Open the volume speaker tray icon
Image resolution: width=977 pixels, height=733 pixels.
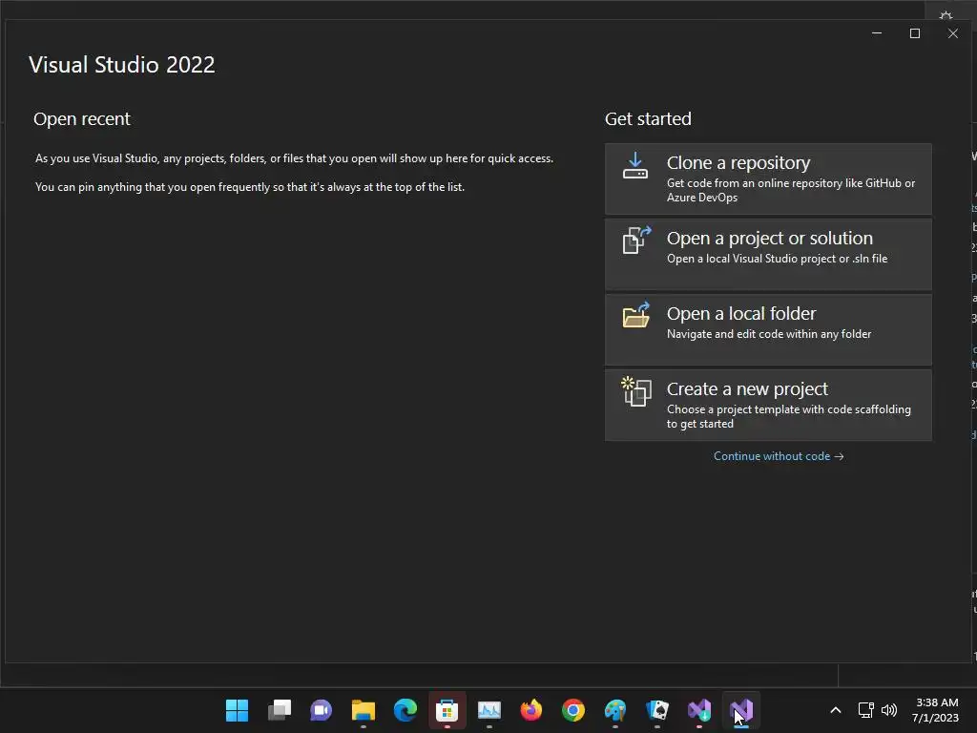888,710
